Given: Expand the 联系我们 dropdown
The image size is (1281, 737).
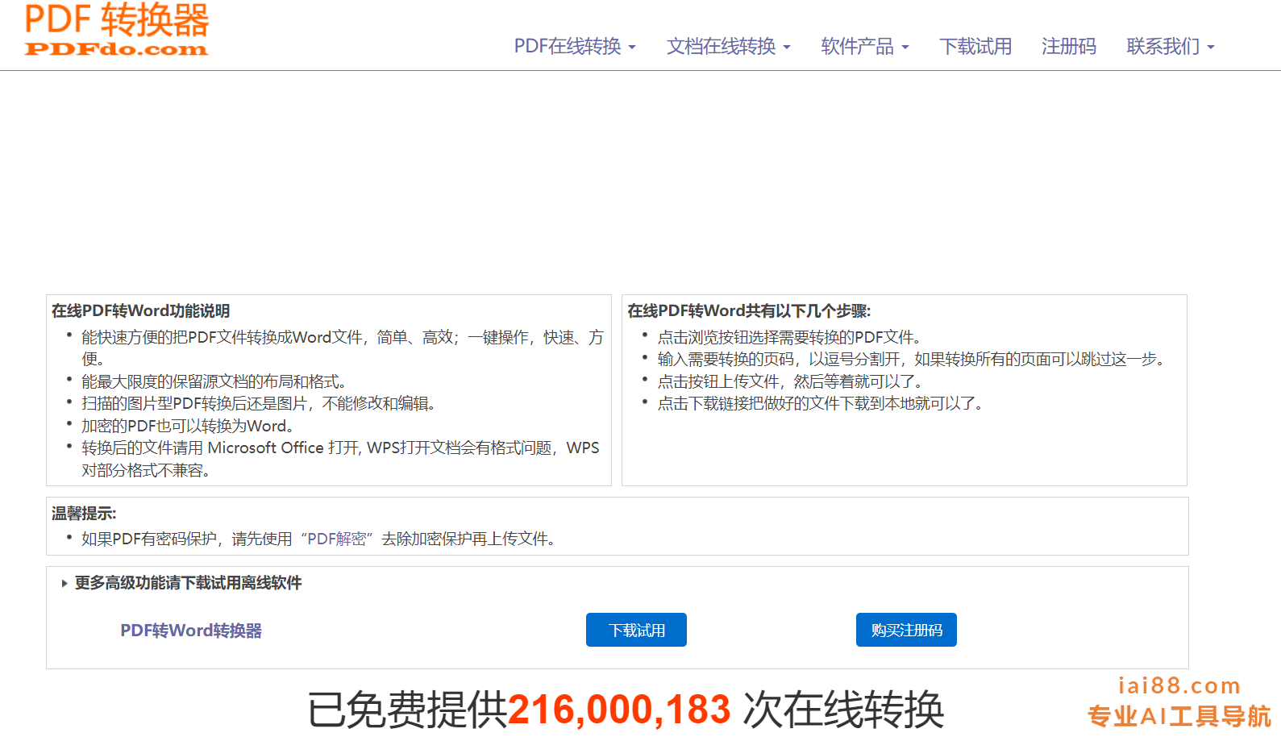Looking at the screenshot, I should [1170, 46].
